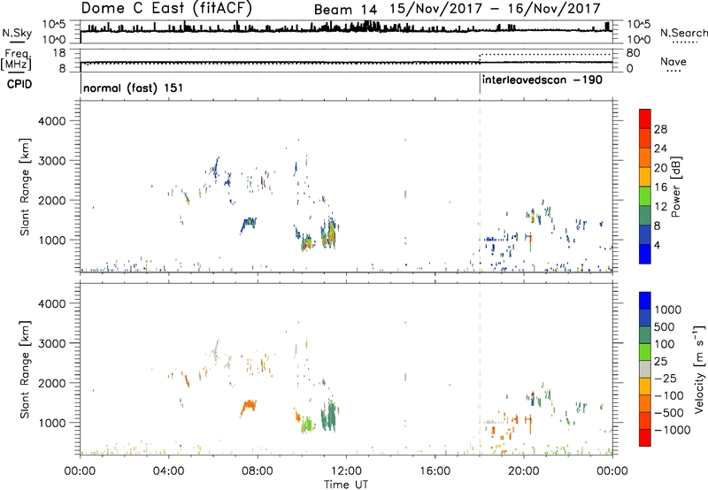
Task: Click Velocity colorbar segment between -100 and -500
Action: point(645,403)
